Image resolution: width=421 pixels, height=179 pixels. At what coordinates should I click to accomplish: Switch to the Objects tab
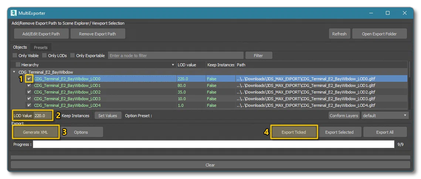pyautogui.click(x=20, y=48)
